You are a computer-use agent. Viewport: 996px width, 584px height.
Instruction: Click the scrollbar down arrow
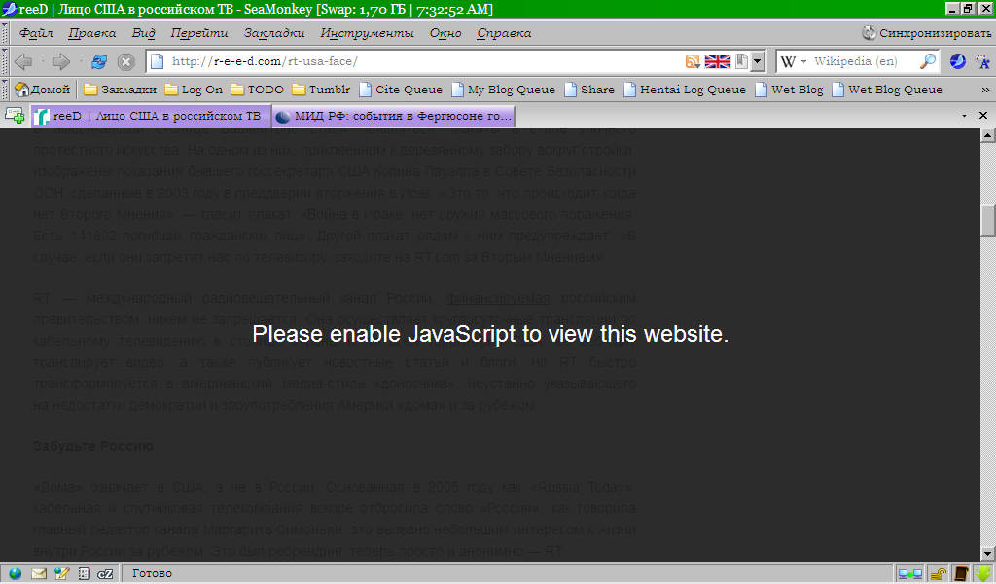pyautogui.click(x=988, y=554)
